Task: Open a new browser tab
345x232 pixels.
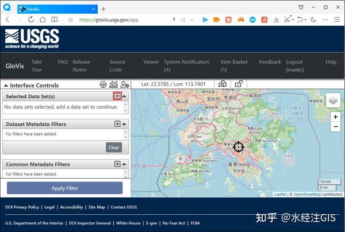Action: pyautogui.click(x=103, y=9)
